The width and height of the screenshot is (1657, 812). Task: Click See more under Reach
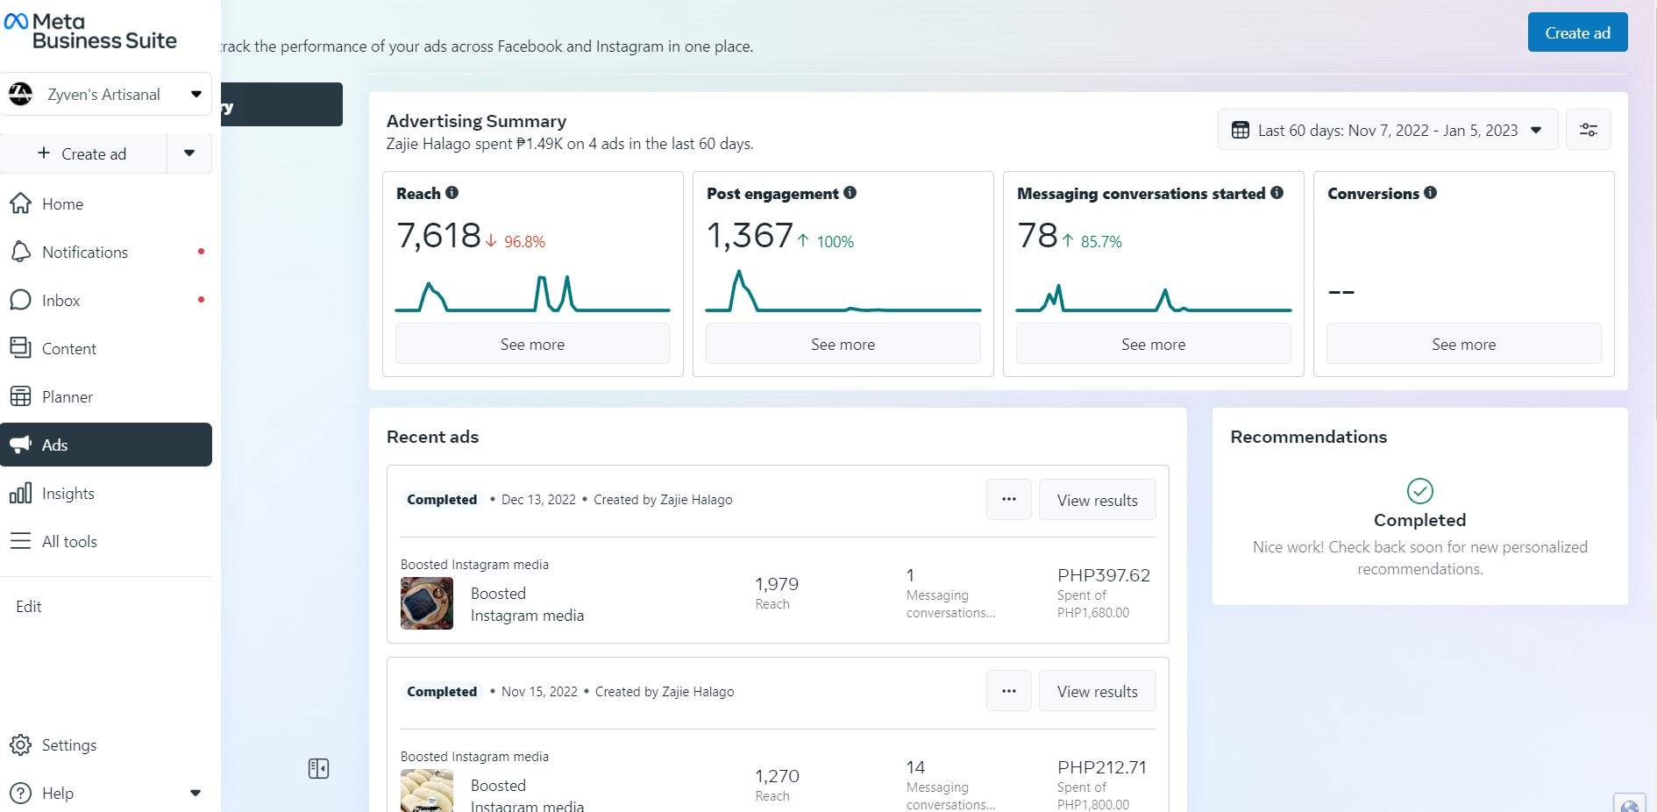click(532, 344)
